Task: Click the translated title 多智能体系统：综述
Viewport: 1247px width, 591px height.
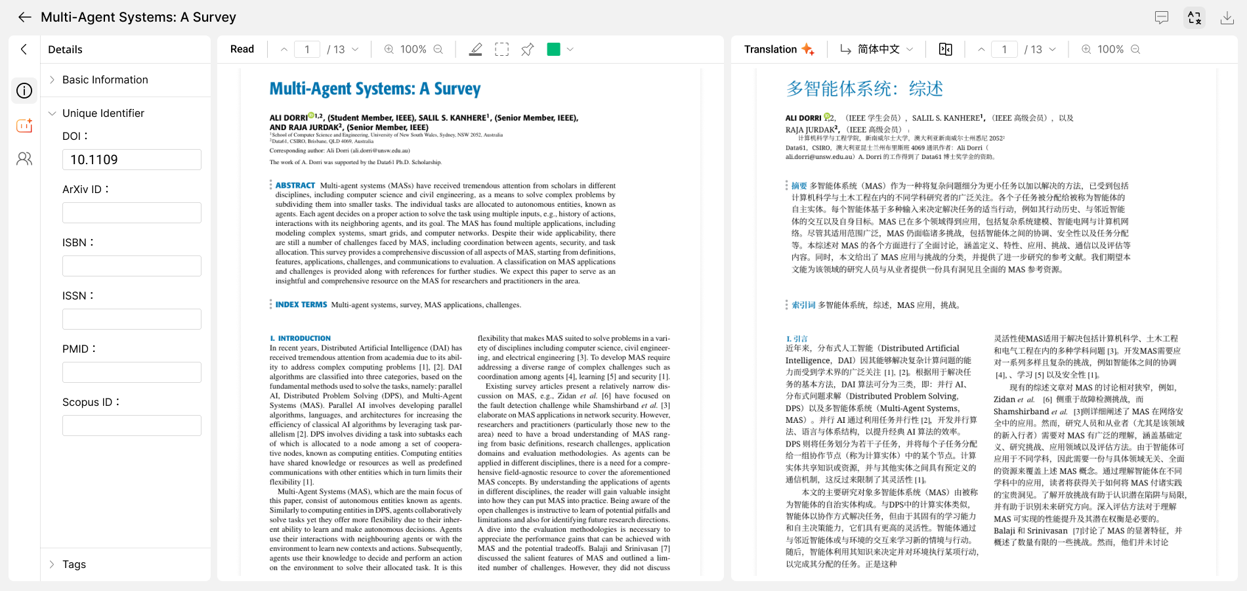Action: 864,89
